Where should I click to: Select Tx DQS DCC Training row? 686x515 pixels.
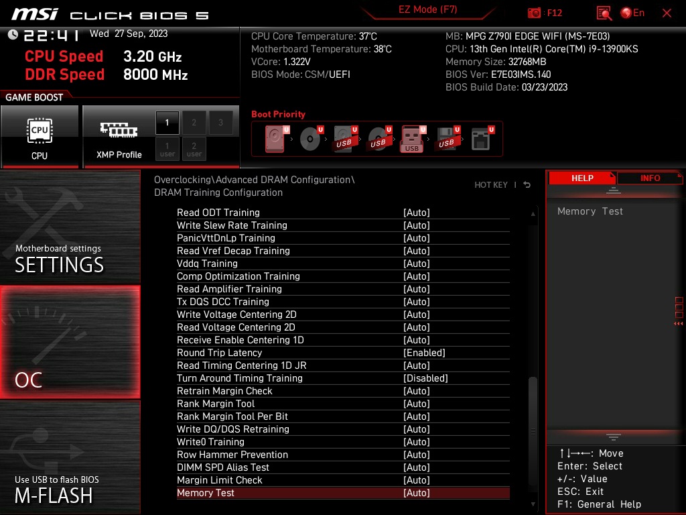point(343,302)
